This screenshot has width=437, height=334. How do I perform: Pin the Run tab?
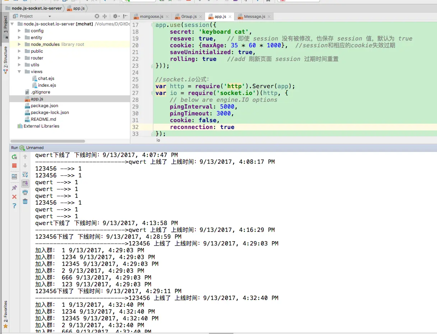click(14, 188)
